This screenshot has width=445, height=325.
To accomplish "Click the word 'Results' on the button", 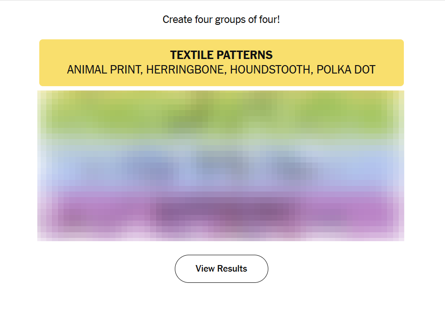I will pyautogui.click(x=231, y=269).
